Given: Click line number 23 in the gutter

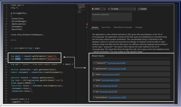Looking at the screenshot, I should pos(6,59).
